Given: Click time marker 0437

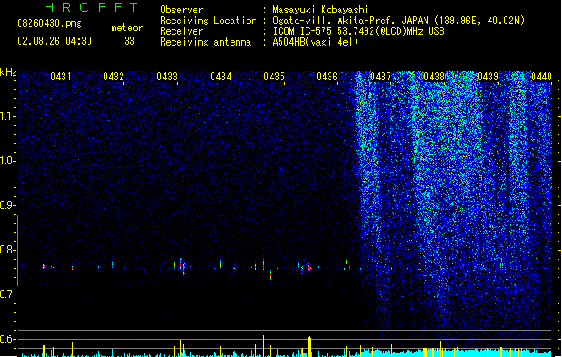Looking at the screenshot, I should click(x=381, y=77).
